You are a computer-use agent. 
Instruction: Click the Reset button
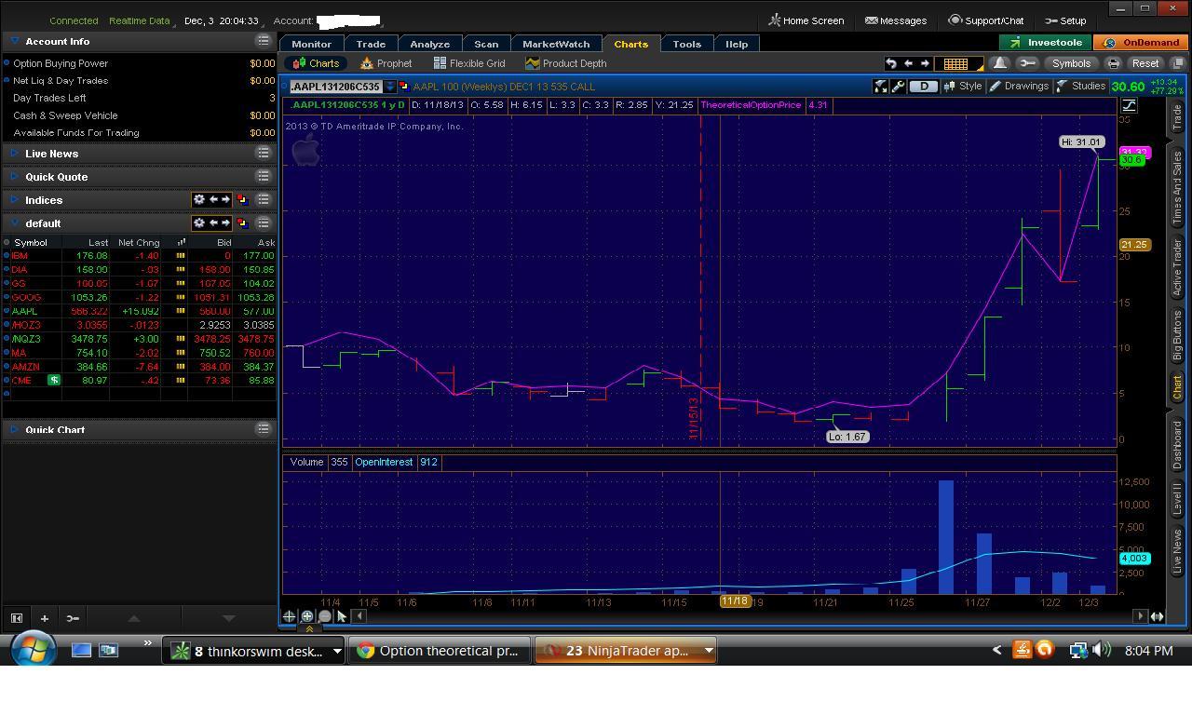(1145, 63)
